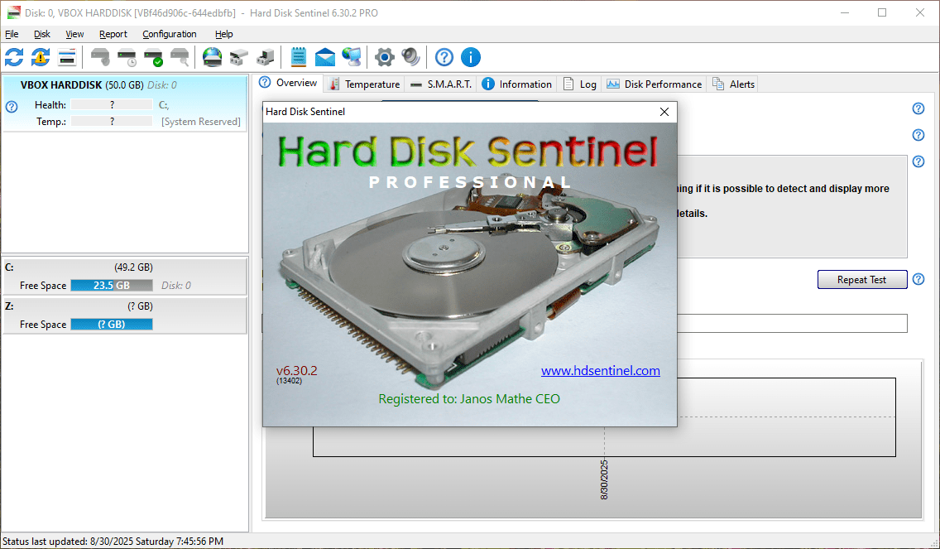The height and width of the screenshot is (549, 940).
Task: Switch to the Overview tab
Action: (288, 83)
